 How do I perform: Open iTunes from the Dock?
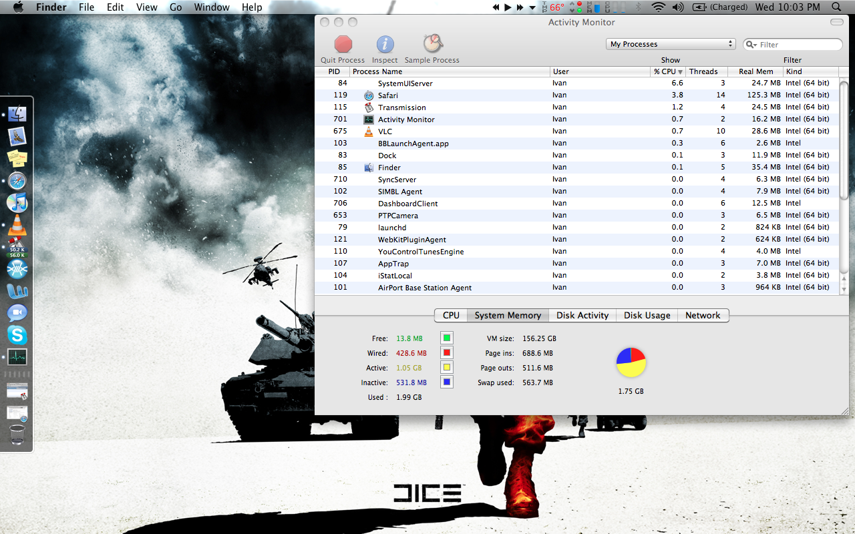click(17, 203)
